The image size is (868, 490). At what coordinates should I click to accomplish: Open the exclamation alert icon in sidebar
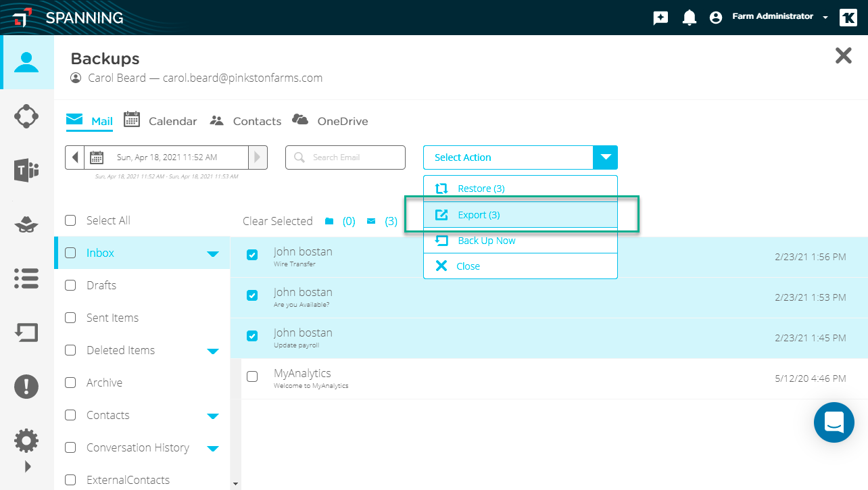26,386
